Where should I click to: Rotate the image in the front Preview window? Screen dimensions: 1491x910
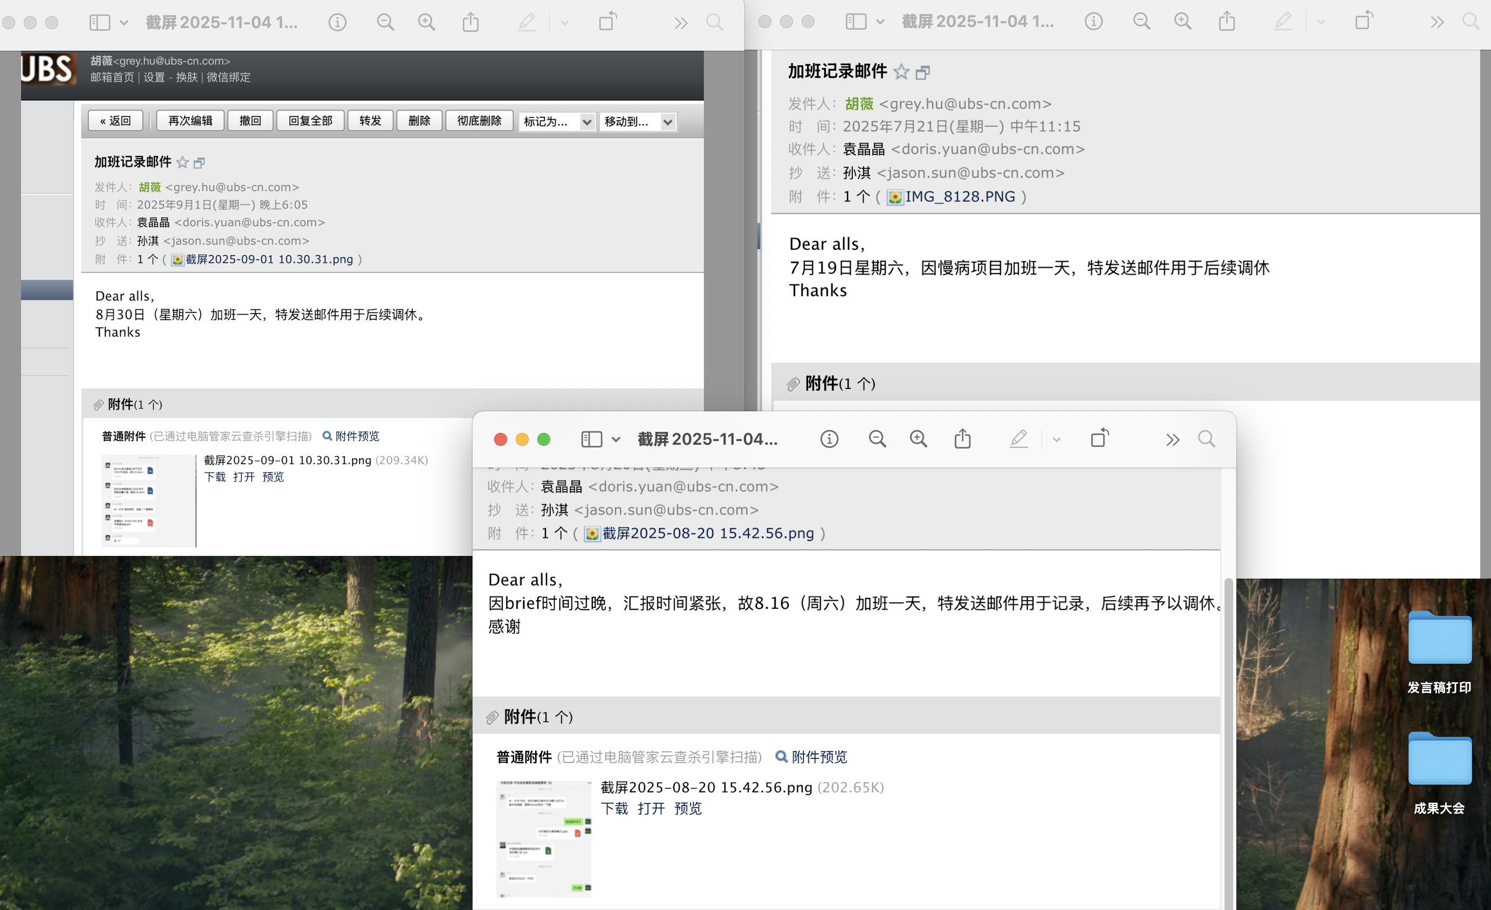1099,438
